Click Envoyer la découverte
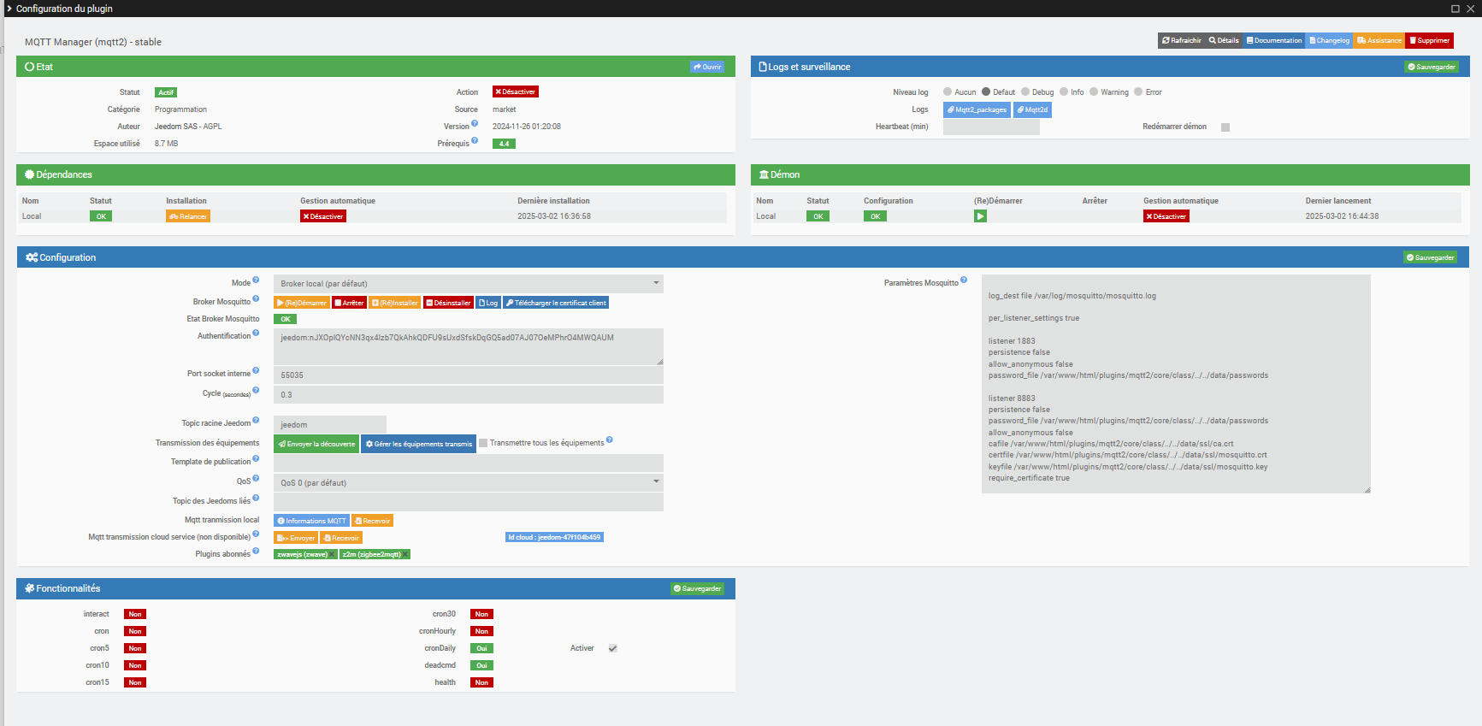This screenshot has width=1482, height=726. coord(316,444)
